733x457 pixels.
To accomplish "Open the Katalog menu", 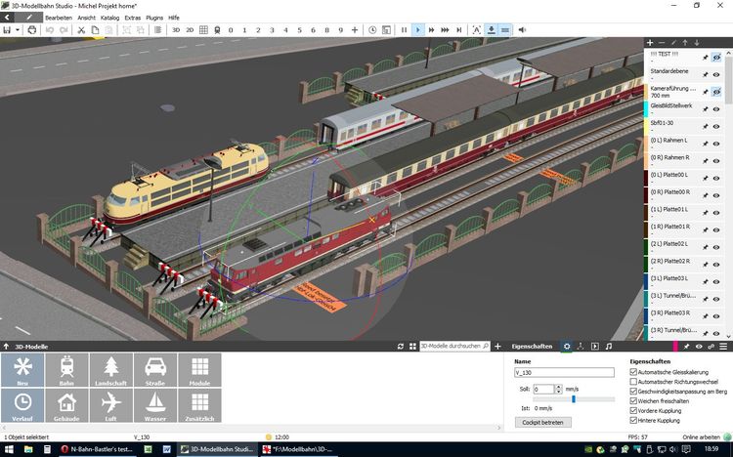I will 109,18.
